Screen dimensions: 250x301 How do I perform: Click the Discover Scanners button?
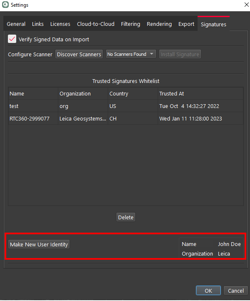tap(79, 54)
